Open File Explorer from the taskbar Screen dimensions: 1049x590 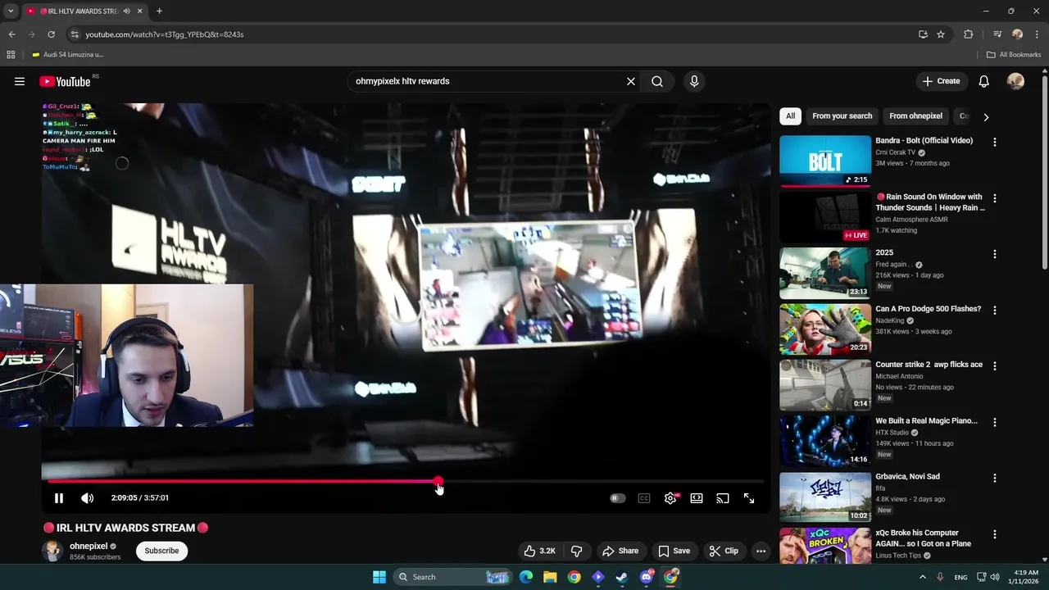click(x=550, y=577)
